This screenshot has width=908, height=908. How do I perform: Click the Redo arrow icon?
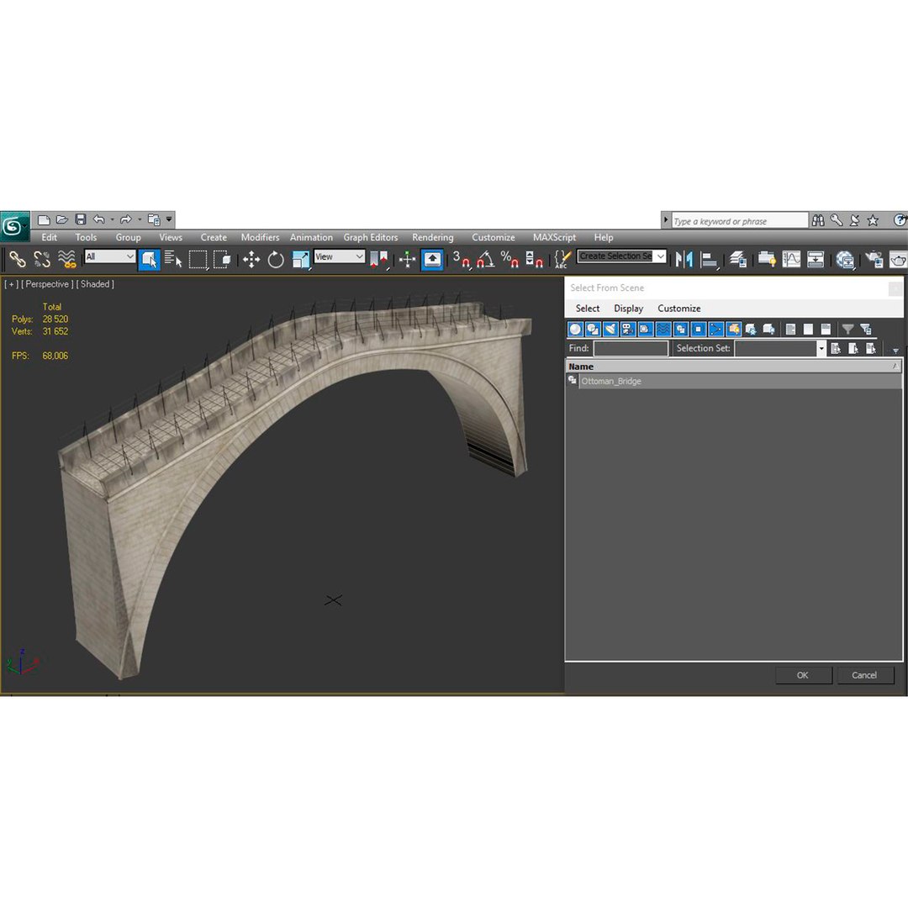125,219
